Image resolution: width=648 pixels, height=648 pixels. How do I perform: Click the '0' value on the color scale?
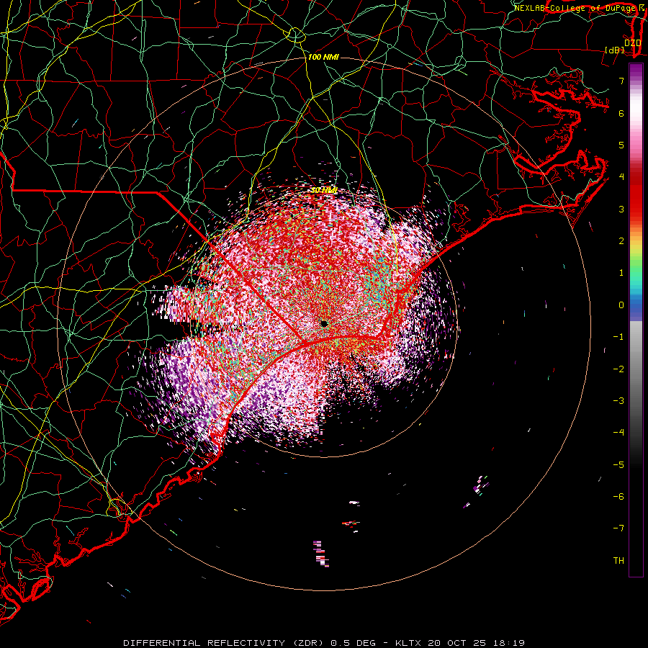tap(621, 305)
